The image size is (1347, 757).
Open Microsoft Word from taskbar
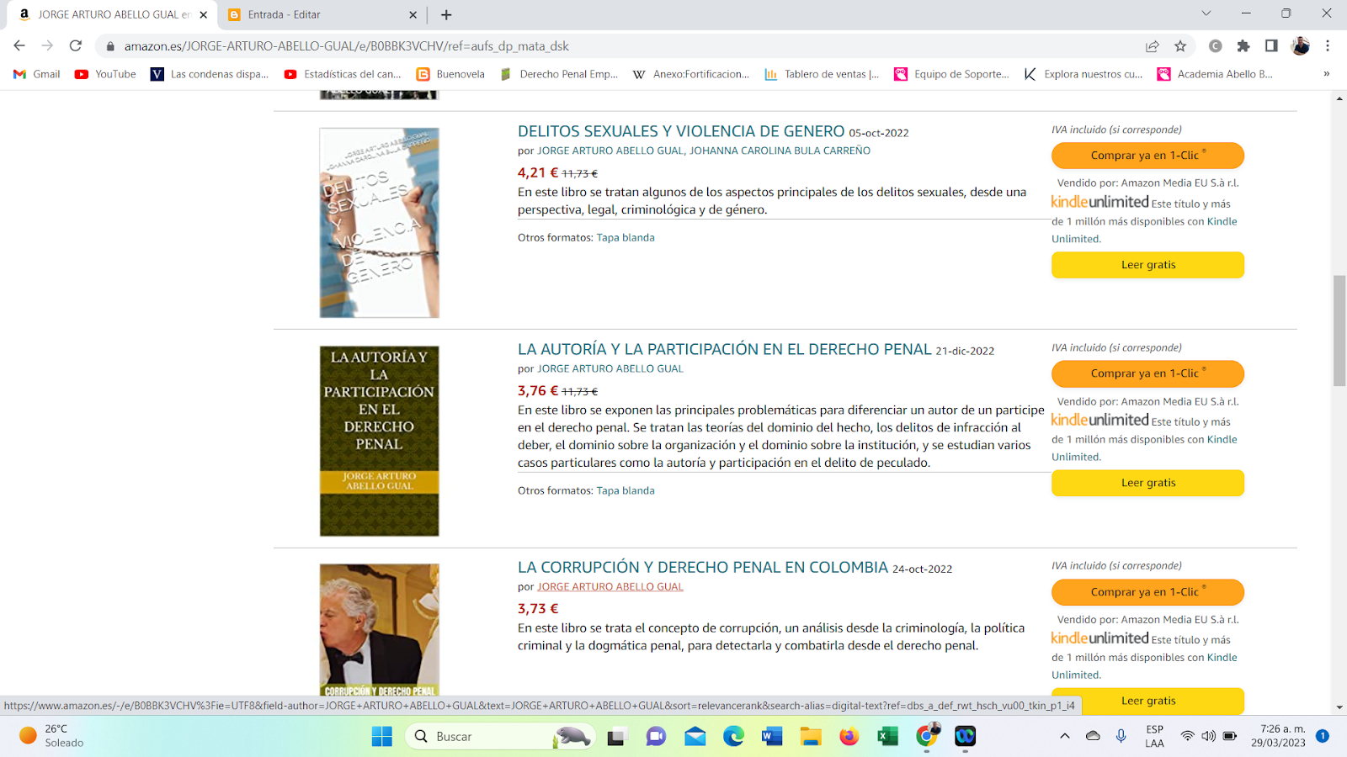point(772,737)
